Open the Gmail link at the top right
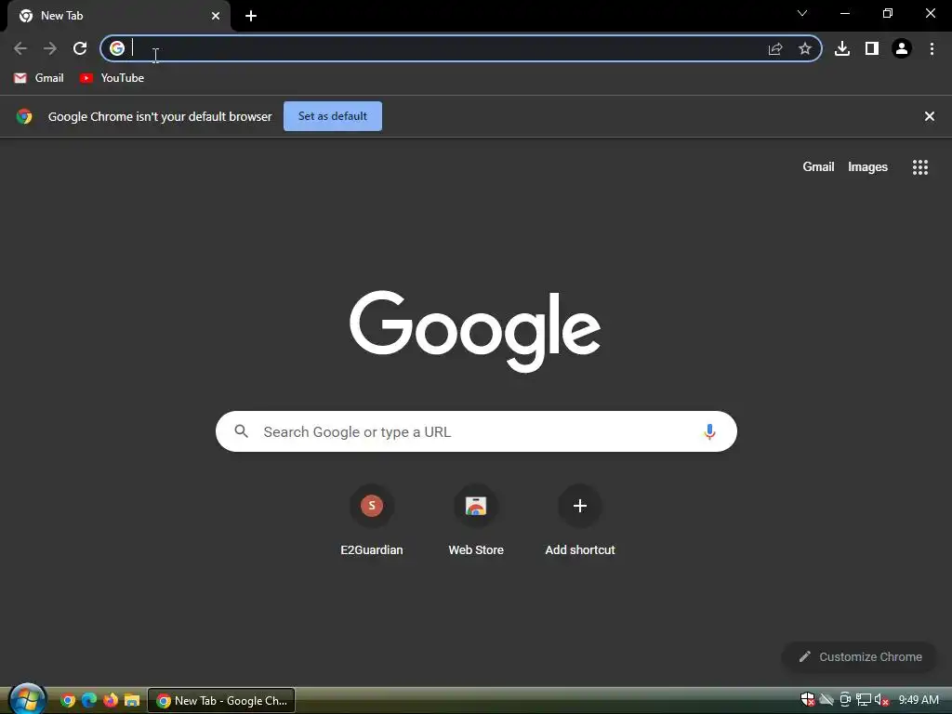The image size is (952, 714). pos(818,167)
